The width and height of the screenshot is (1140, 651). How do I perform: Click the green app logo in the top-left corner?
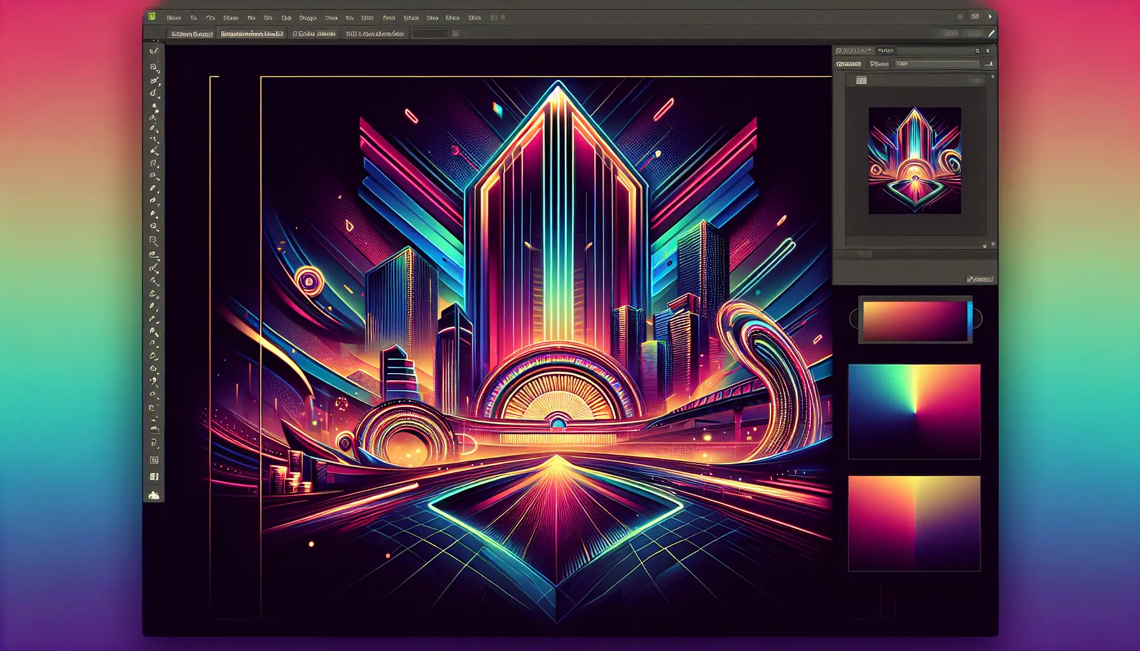tap(152, 17)
